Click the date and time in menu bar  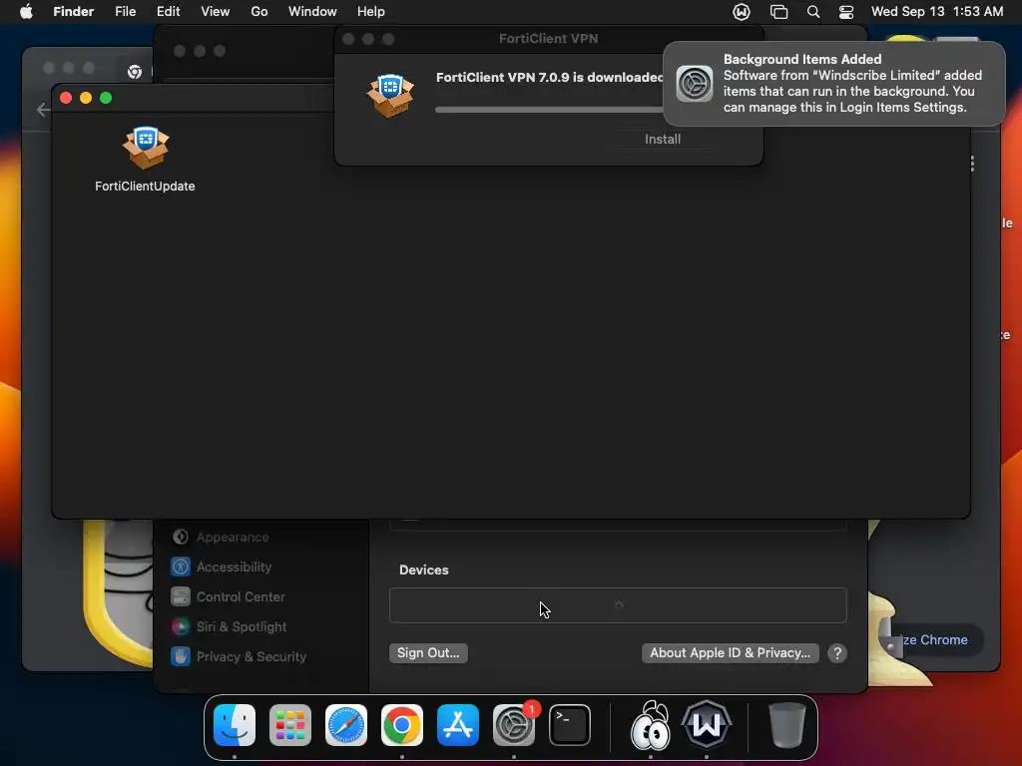[936, 12]
